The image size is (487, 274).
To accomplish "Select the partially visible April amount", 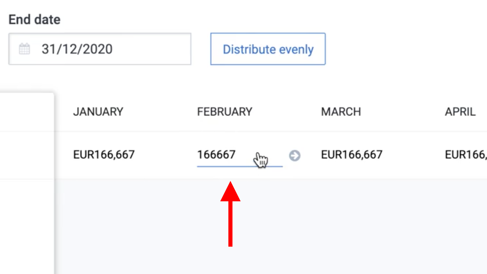I will [x=466, y=154].
